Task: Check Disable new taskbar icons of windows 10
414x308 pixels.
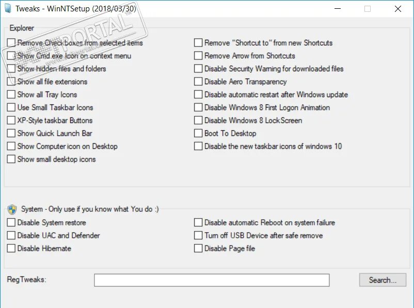Action: coord(198,146)
